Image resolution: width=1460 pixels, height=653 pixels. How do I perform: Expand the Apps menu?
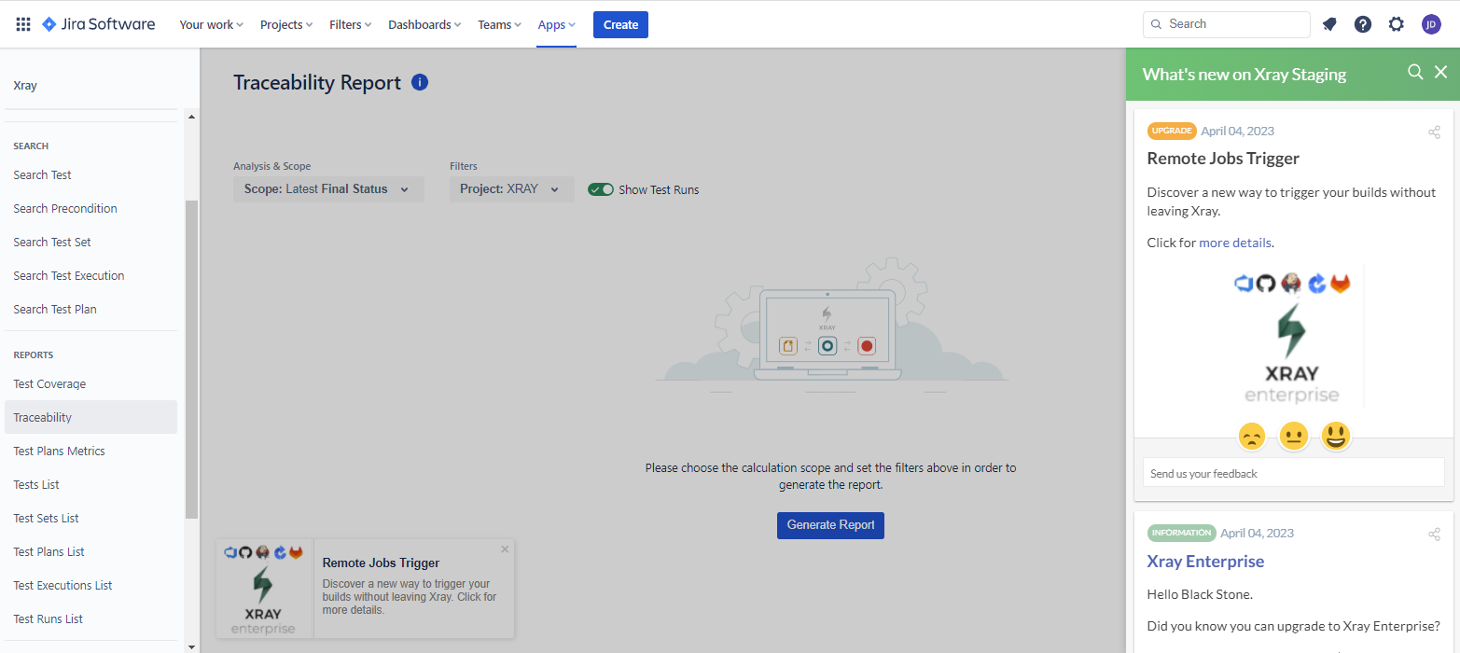pos(557,24)
